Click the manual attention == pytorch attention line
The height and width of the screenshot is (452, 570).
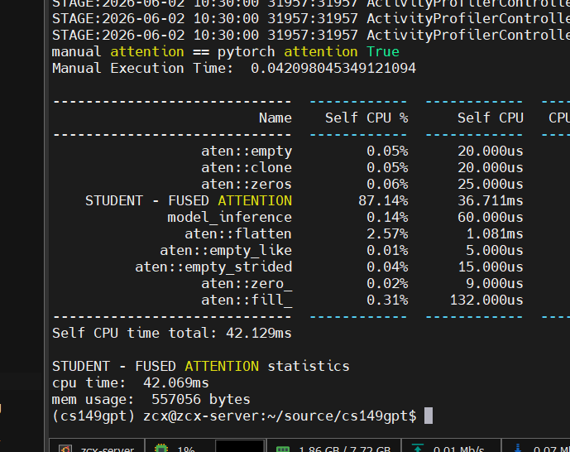click(x=226, y=51)
